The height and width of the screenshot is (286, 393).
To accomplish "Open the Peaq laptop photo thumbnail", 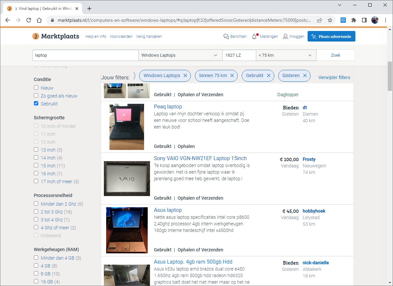I will click(x=127, y=127).
